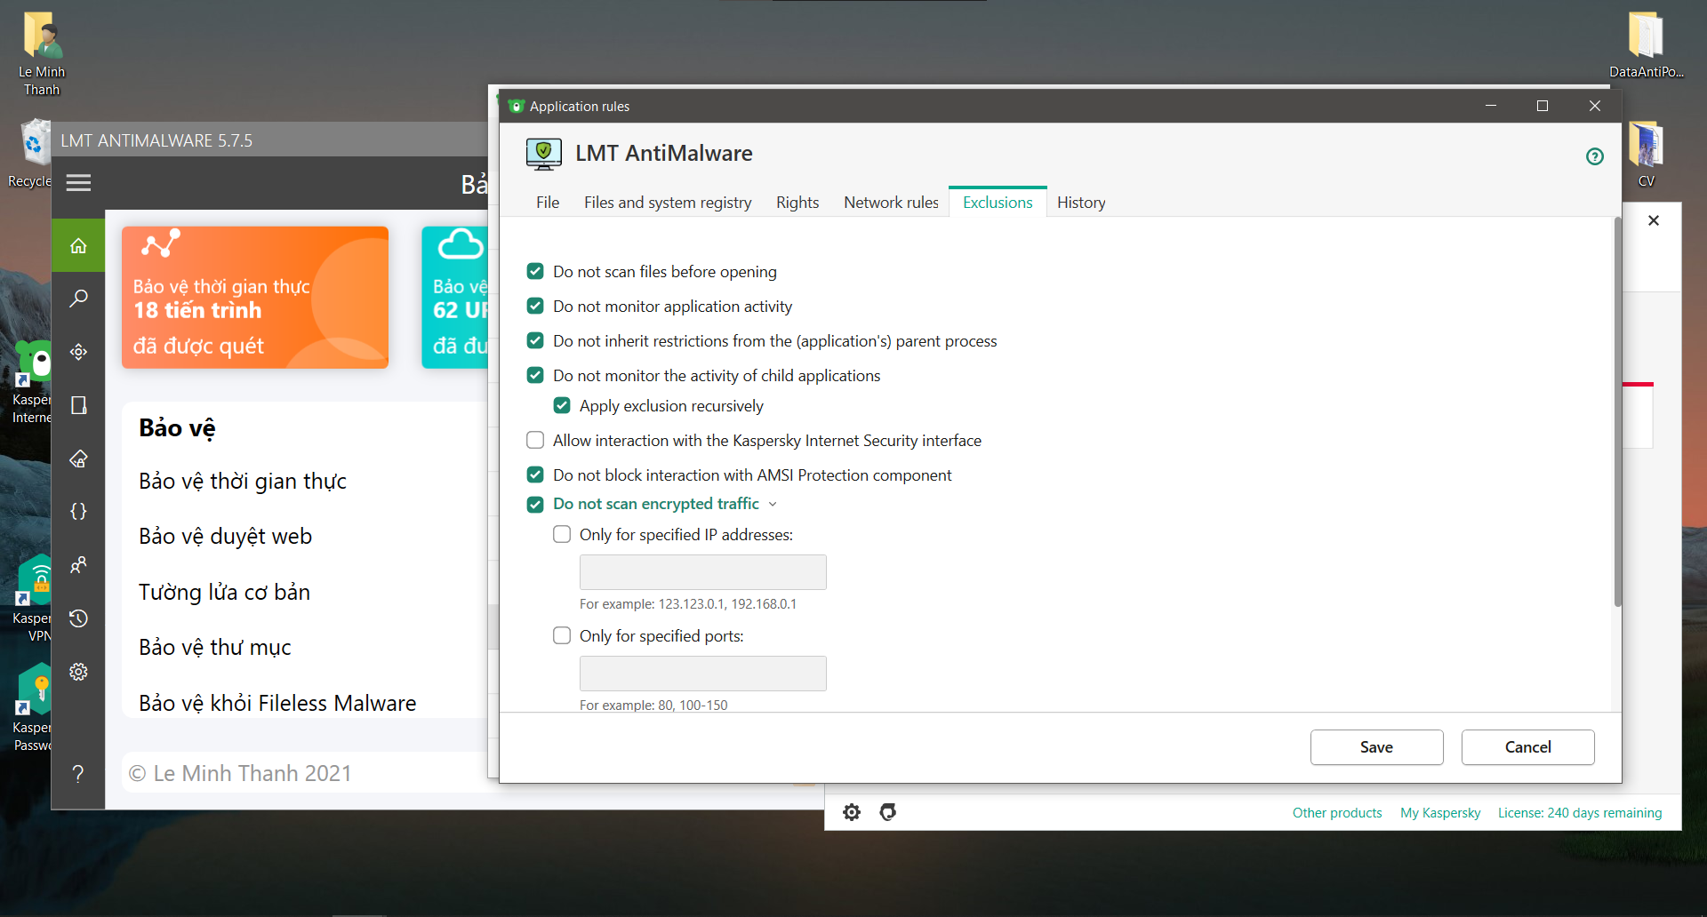
Task: Click the curly braces sidebar icon
Action: [x=78, y=512]
